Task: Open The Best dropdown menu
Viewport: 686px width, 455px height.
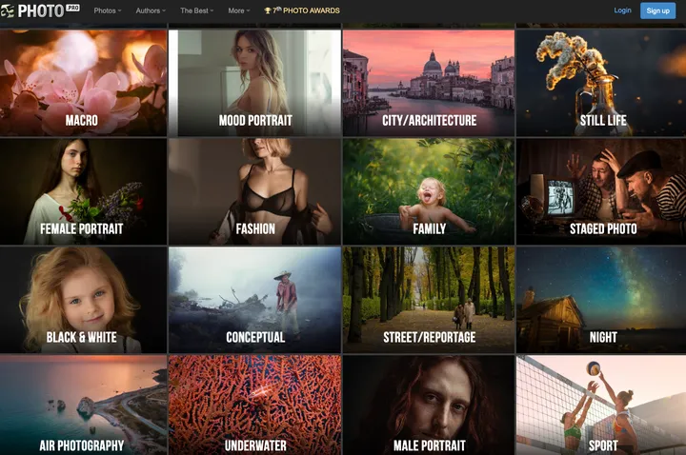Action: pyautogui.click(x=197, y=10)
